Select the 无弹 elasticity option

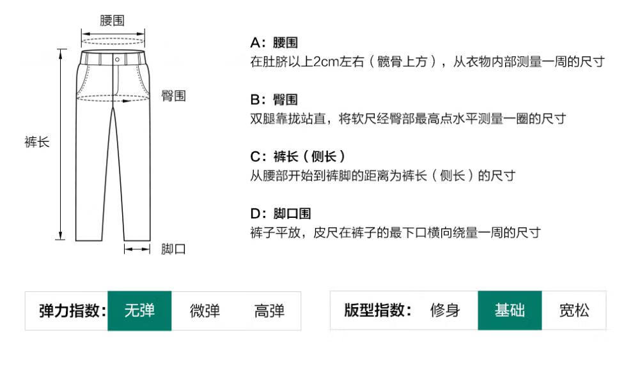[139, 311]
